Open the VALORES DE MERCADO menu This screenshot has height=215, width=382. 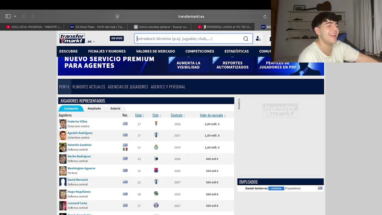click(x=155, y=51)
